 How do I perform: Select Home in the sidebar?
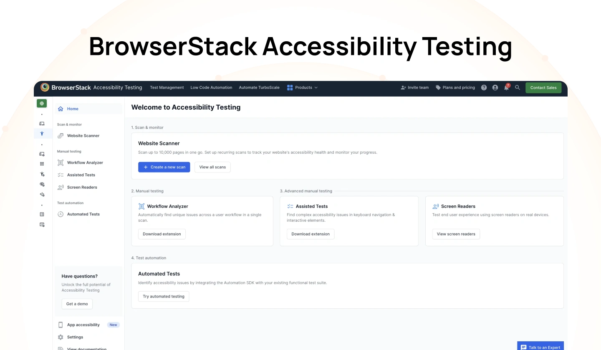point(88,109)
